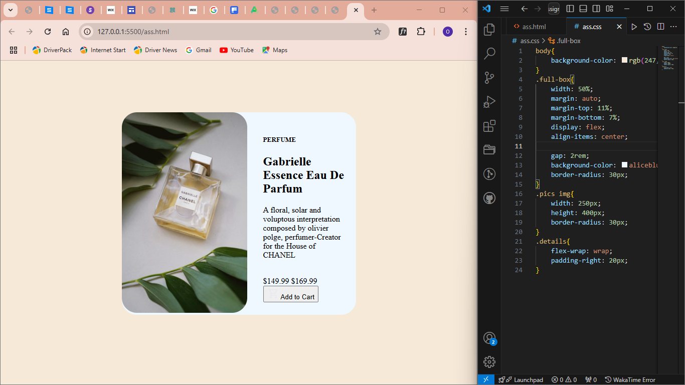Open Chrome tab search dropdown
Screen dimensions: 685x385
click(x=10, y=10)
